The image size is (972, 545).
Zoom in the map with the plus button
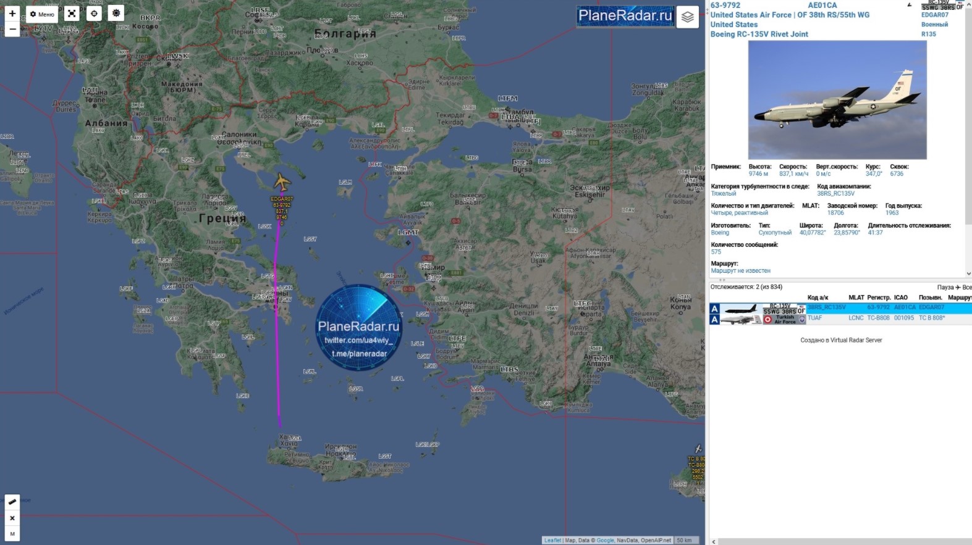12,13
